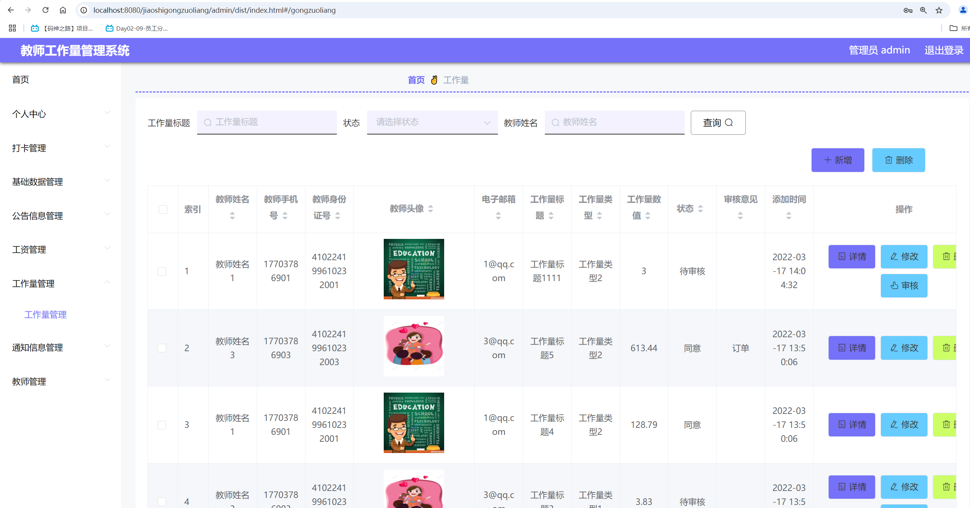Check the select-all checkbox in the table header
Image resolution: width=970 pixels, height=508 pixels.
coord(163,209)
